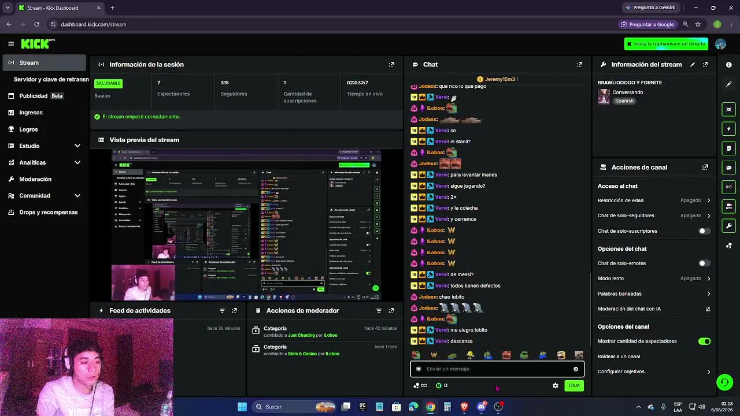Viewport: 740px width, 416px height.
Task: Click Raidear a un canal
Action: [619, 357]
